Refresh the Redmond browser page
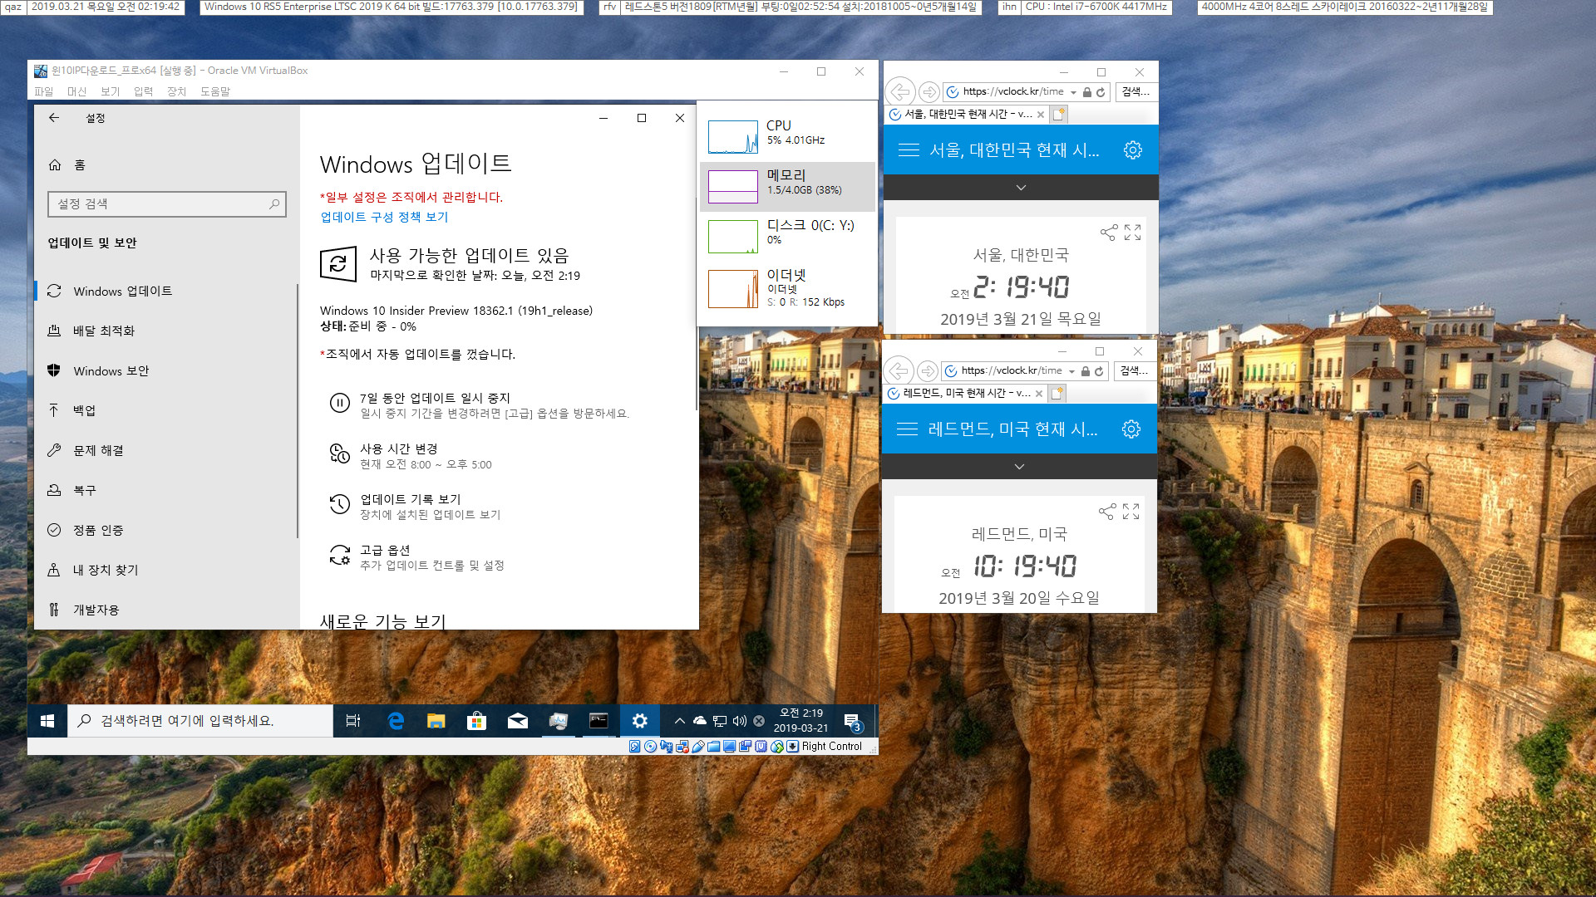 (x=1099, y=371)
